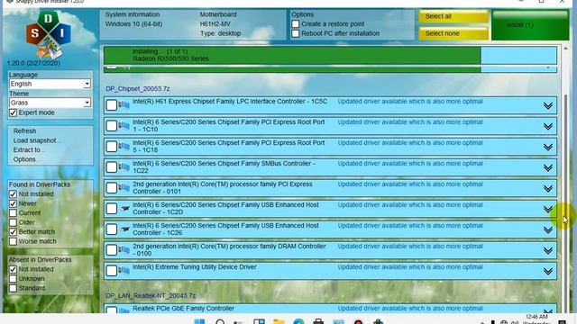Screen dimensions: 577x324
Task: Click device icon of PCI Express Root Port 5 - 1C18
Action: [x=124, y=147]
